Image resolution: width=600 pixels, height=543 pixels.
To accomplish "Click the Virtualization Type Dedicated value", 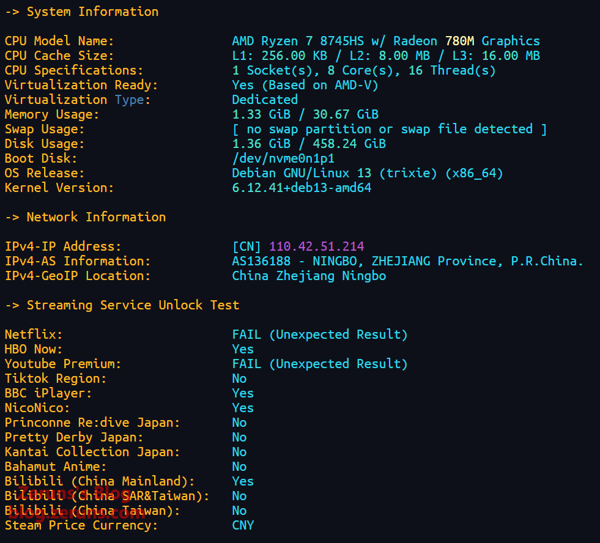I will click(x=265, y=100).
